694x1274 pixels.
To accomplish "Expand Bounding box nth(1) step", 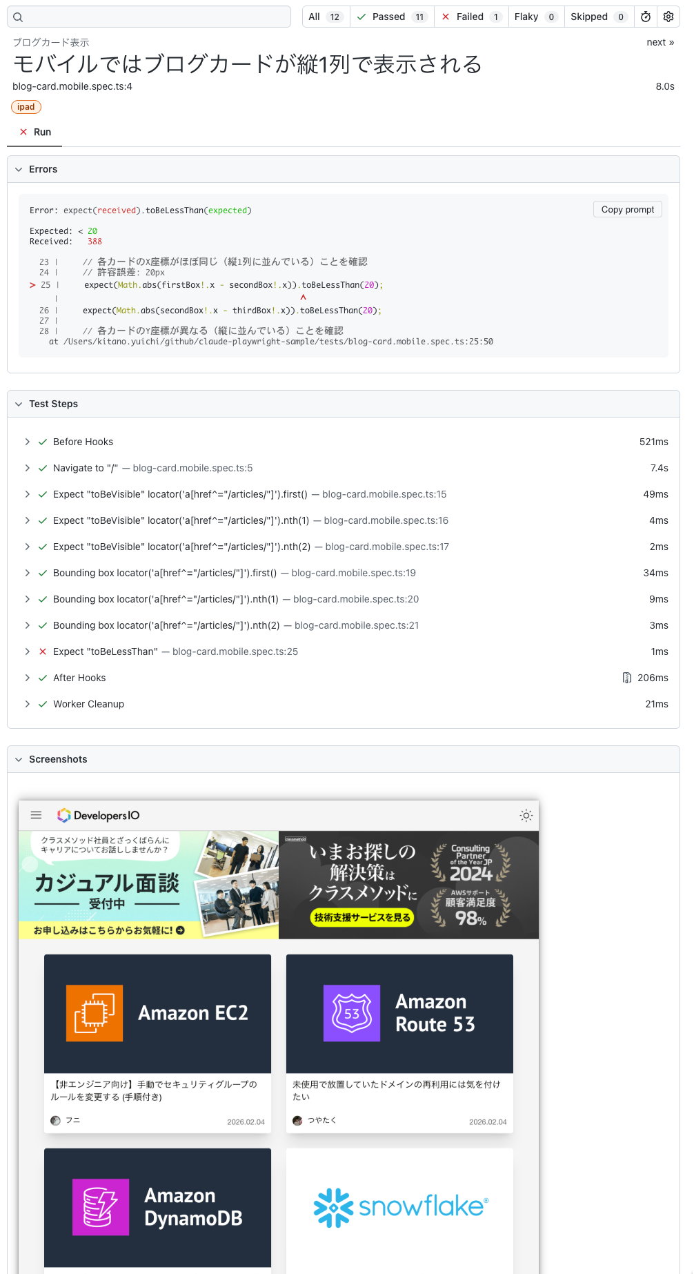I will point(28,599).
